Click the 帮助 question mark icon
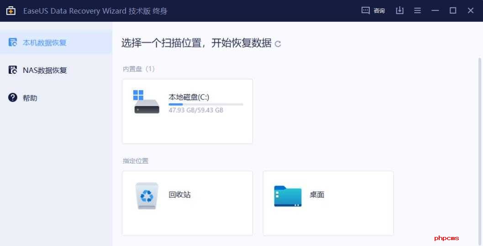Screen dimensions: 483x246 [13, 98]
